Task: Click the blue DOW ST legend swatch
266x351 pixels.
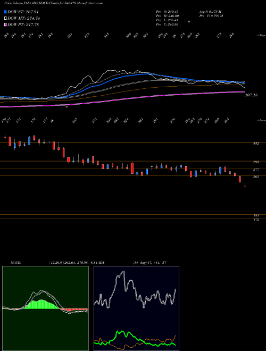Action: [x=6, y=12]
